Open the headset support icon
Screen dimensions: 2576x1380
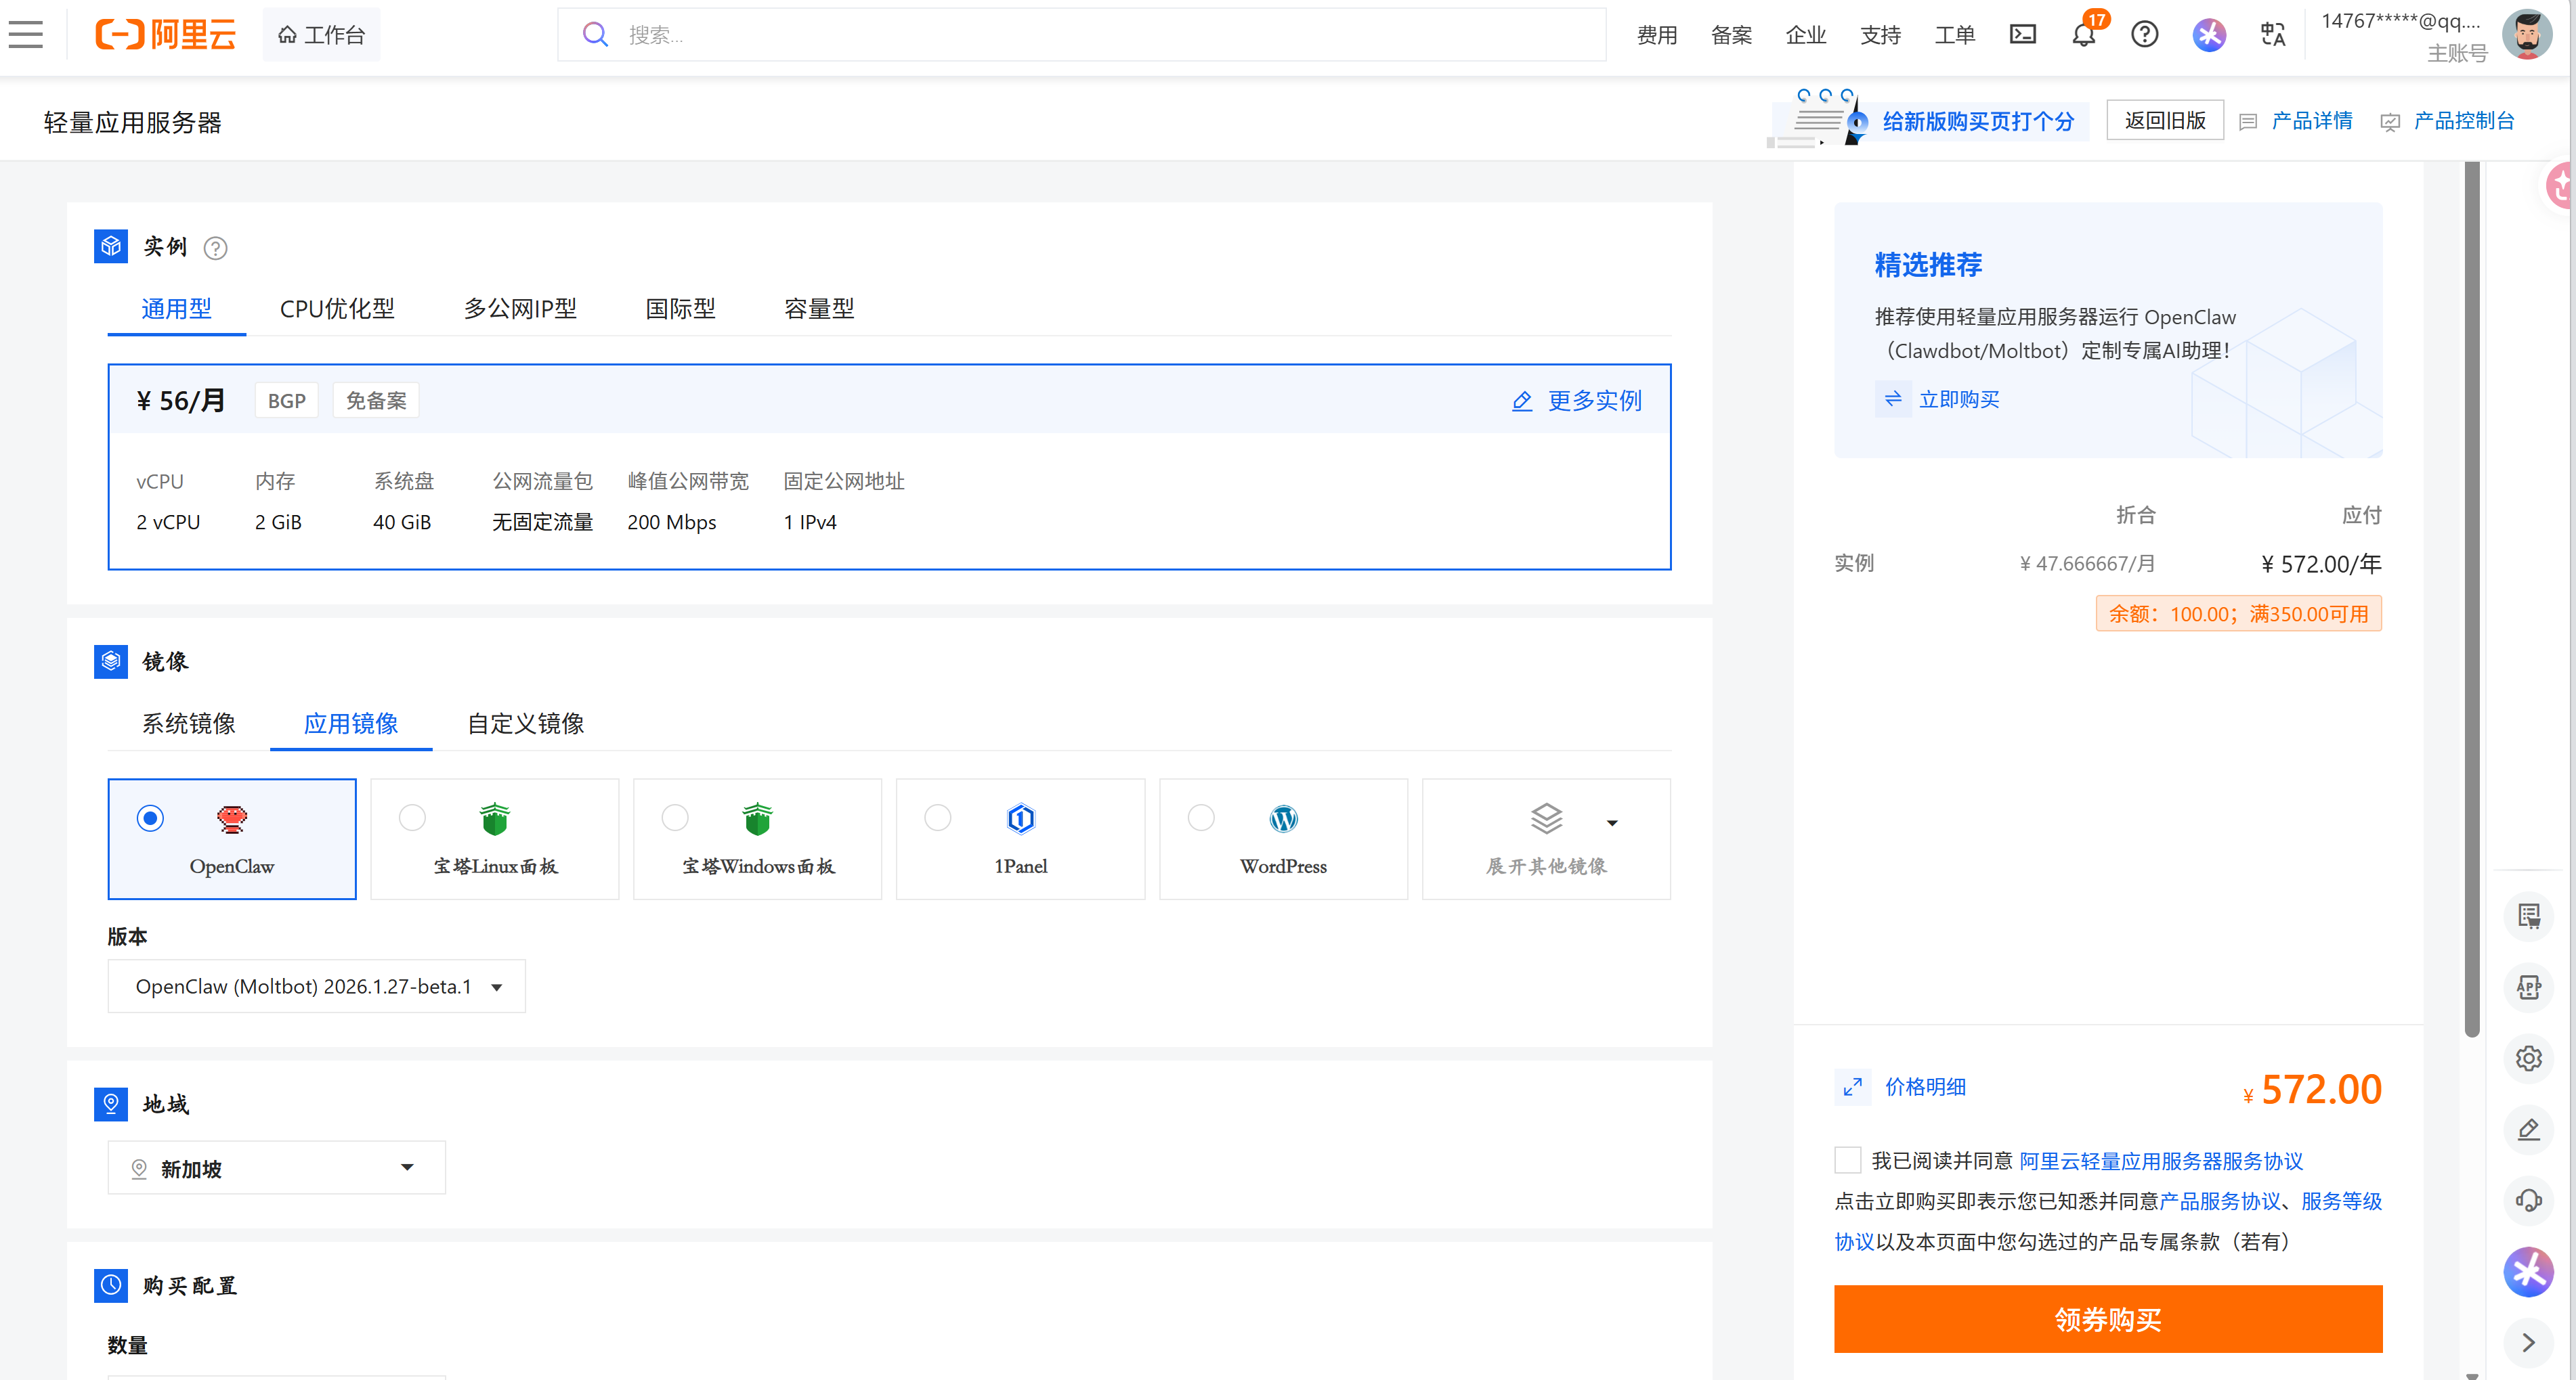(2529, 1199)
